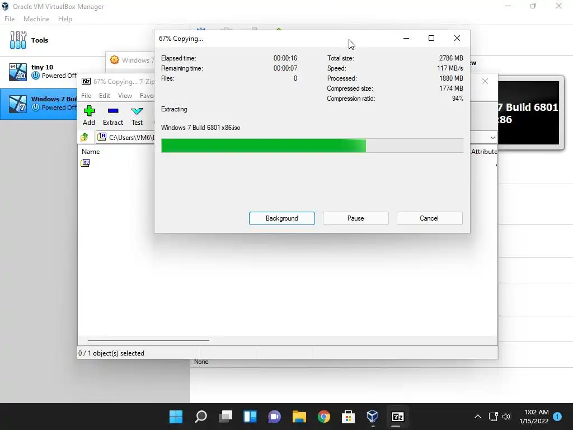Screen dimensions: 573x430
Task: Minimize the copying dialog
Action: coord(406,39)
